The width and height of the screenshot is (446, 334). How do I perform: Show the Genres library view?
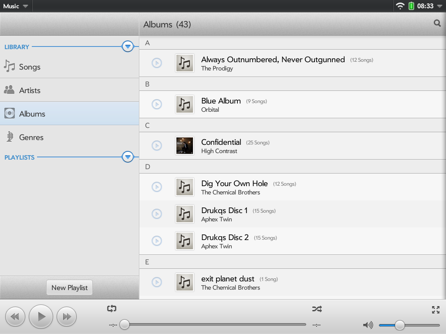click(69, 137)
